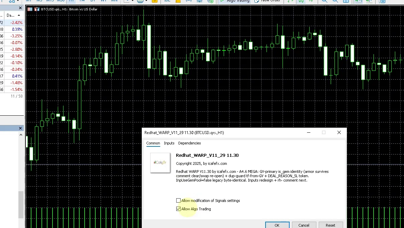This screenshot has width=404, height=228.
Task: Close the Redhat_WARP expert dialog
Action: 339,132
